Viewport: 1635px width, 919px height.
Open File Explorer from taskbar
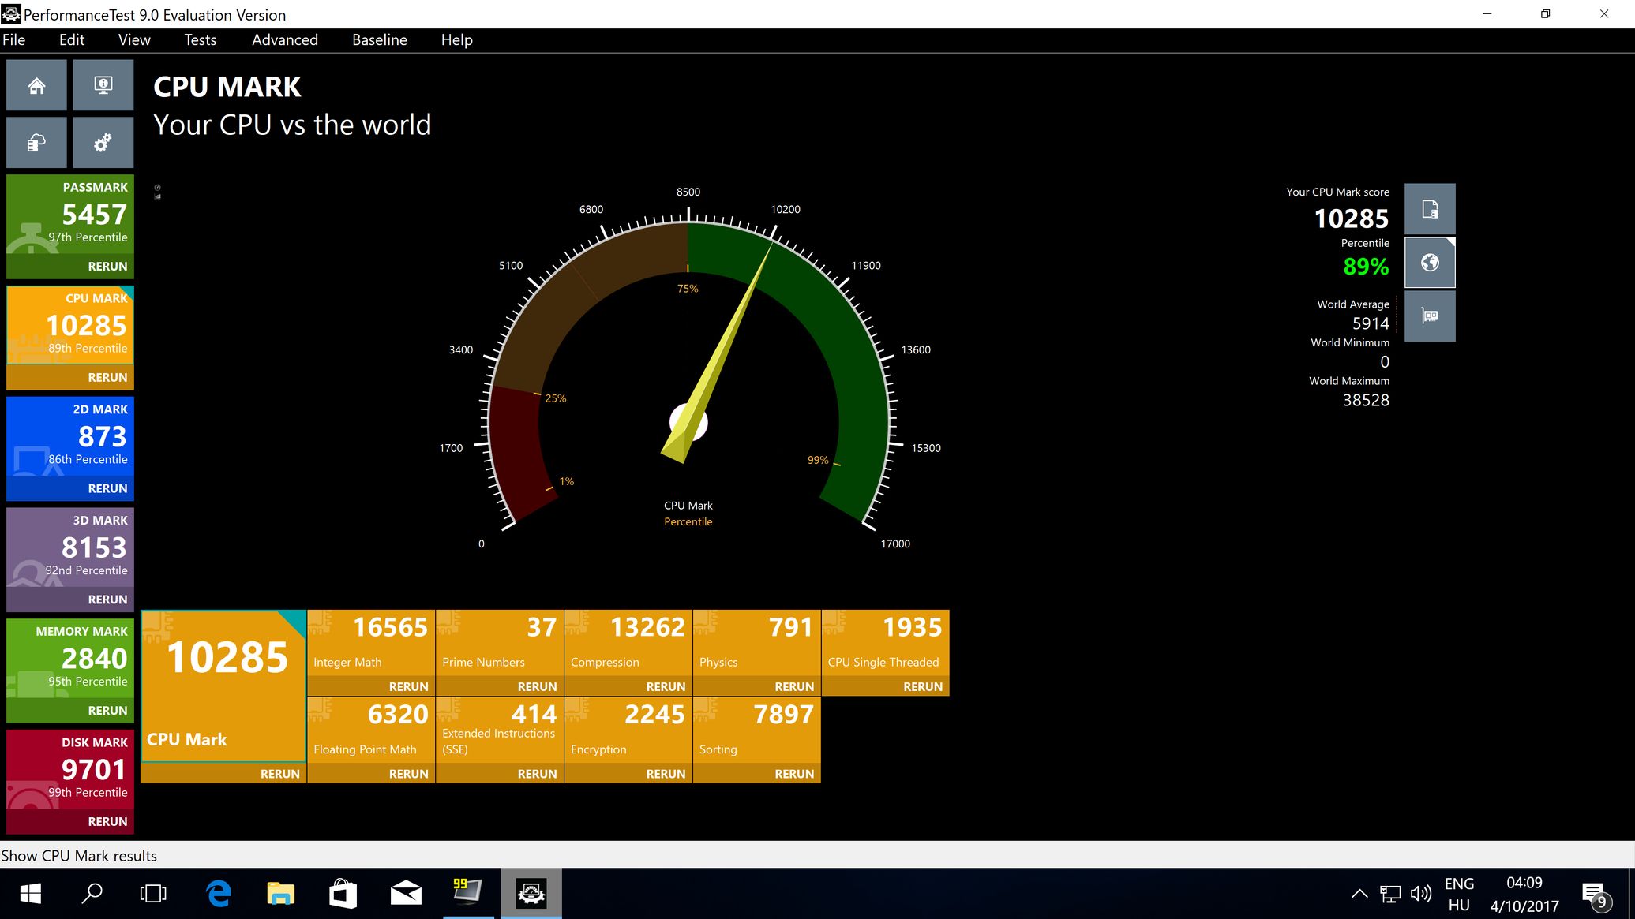[280, 894]
